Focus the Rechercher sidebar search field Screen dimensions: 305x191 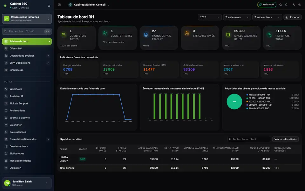[x=27, y=31]
